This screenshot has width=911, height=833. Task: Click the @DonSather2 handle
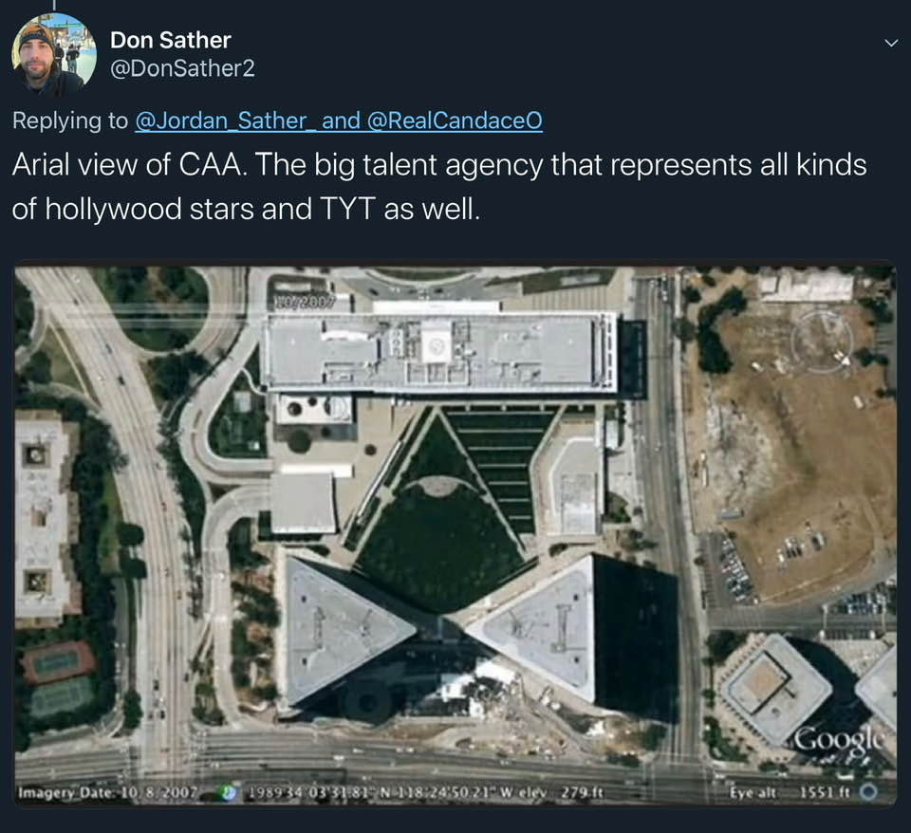click(182, 68)
